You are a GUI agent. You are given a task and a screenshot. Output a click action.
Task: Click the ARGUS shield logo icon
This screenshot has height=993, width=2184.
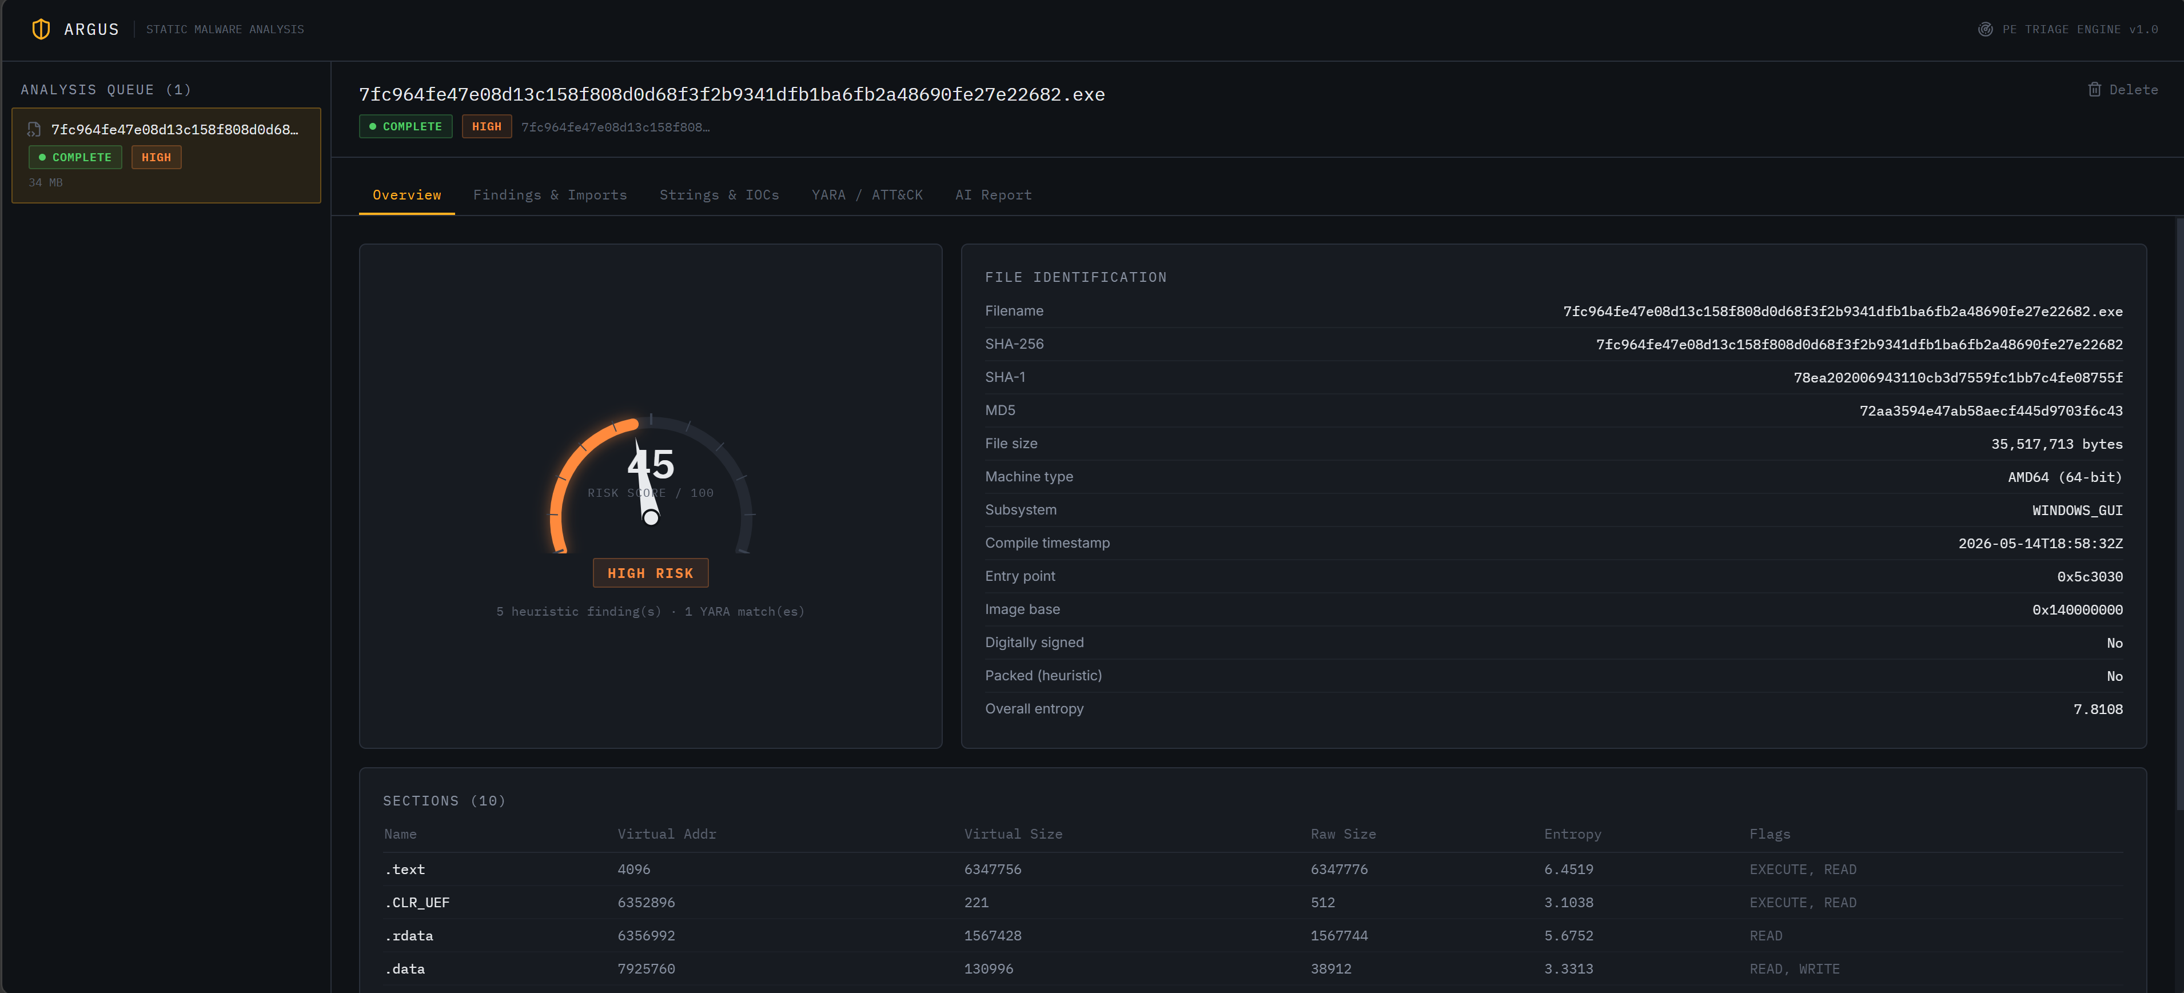click(41, 30)
